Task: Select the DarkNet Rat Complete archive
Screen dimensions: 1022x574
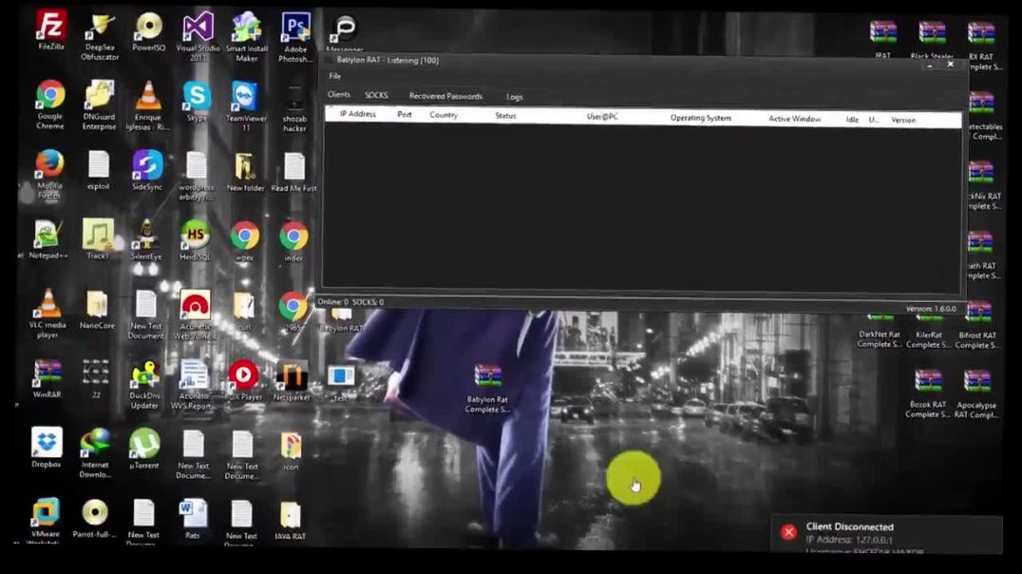Action: point(880,332)
